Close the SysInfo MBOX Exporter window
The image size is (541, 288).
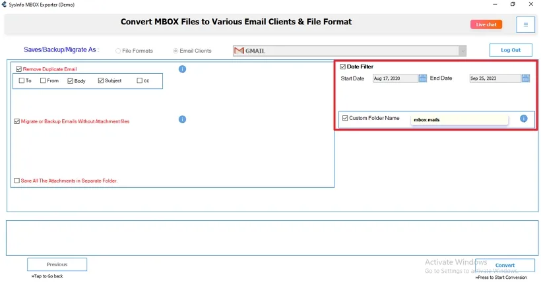pyautogui.click(x=531, y=5)
